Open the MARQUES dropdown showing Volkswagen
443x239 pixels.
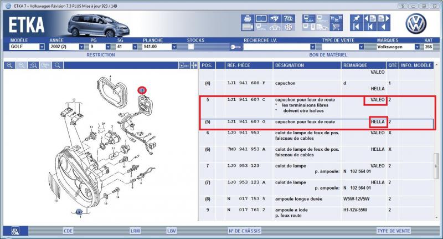417,47
